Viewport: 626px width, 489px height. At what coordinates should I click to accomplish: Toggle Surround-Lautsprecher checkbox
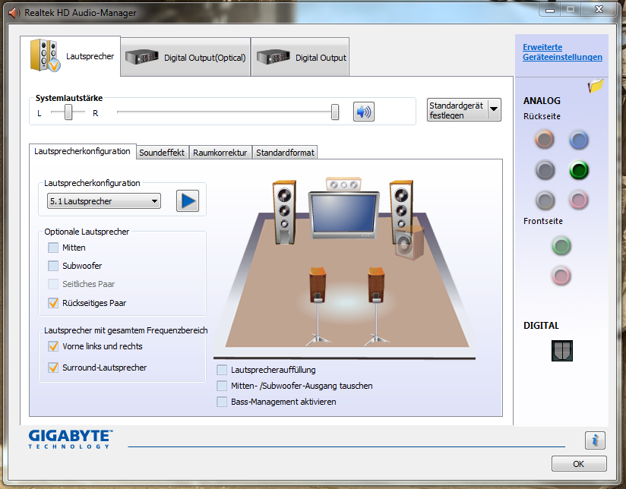(x=53, y=368)
